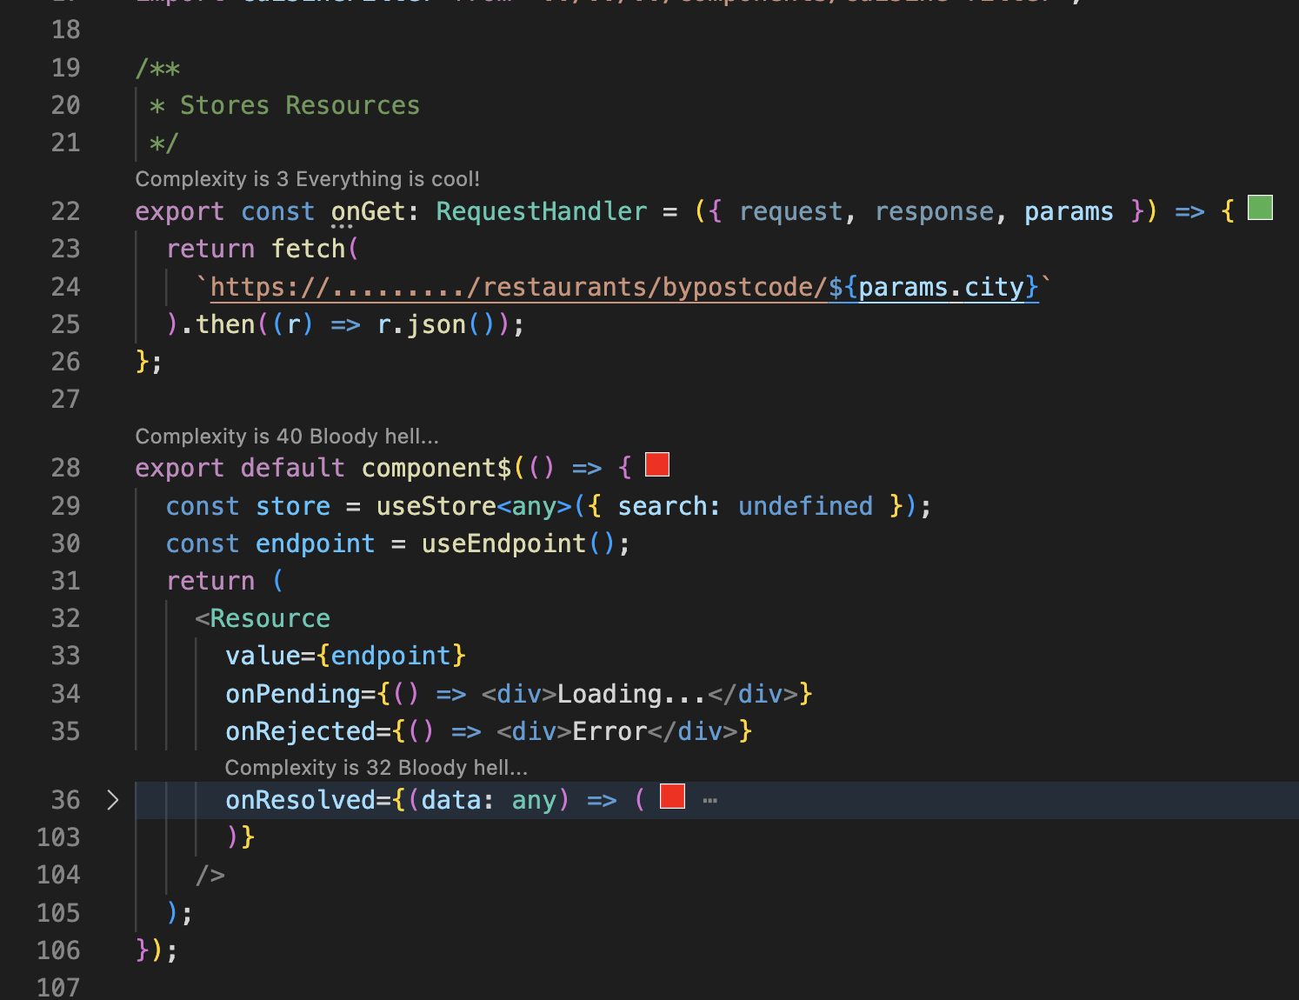Screen dimensions: 1299x1000
Task: Open "Complexity is 40 Bloody hell..." annotation
Action: tap(287, 436)
